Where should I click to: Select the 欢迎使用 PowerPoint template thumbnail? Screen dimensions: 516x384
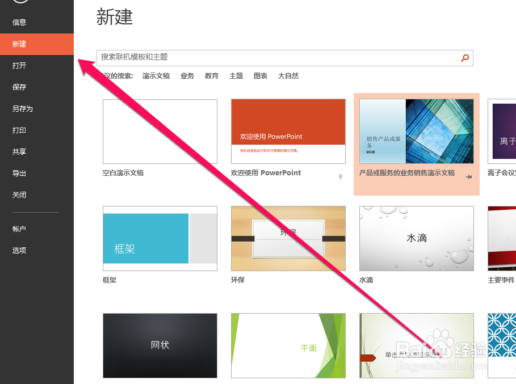[x=288, y=132]
